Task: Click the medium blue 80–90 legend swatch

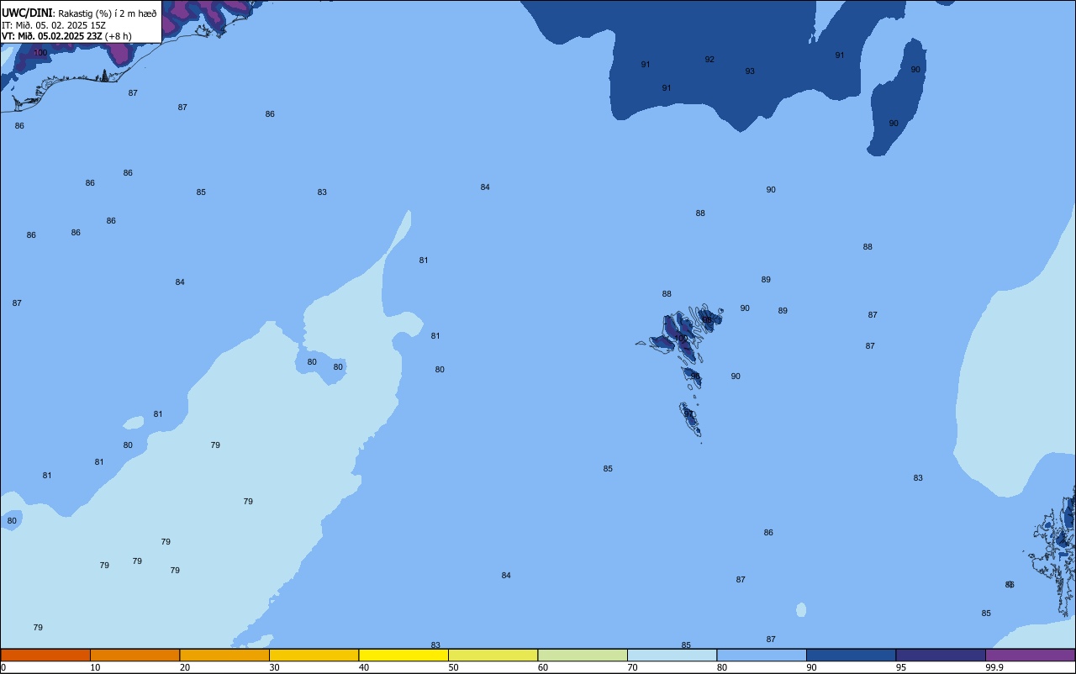Action: click(x=762, y=655)
